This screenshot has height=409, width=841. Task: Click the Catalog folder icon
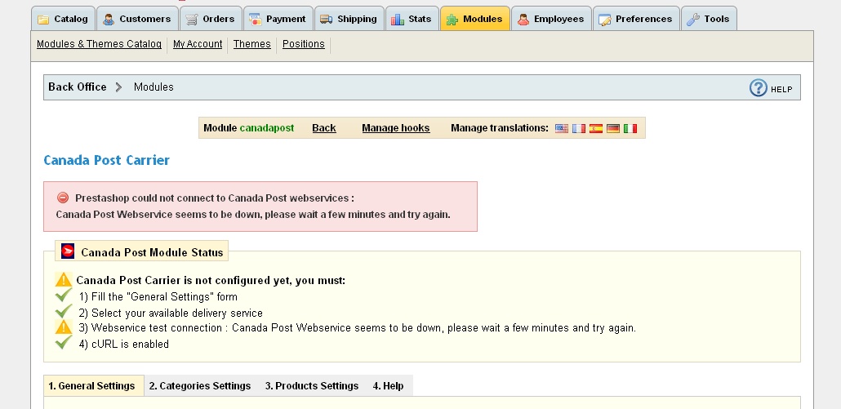point(43,20)
